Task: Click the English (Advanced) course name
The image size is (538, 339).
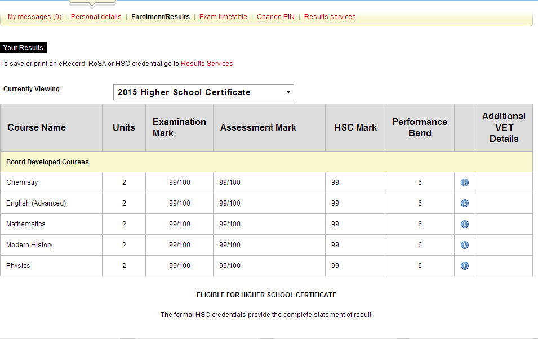Action: (x=36, y=203)
